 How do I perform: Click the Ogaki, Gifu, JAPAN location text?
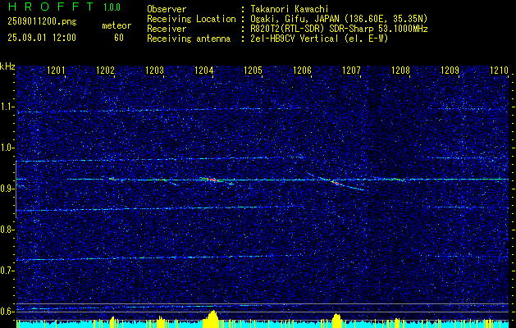[339, 19]
